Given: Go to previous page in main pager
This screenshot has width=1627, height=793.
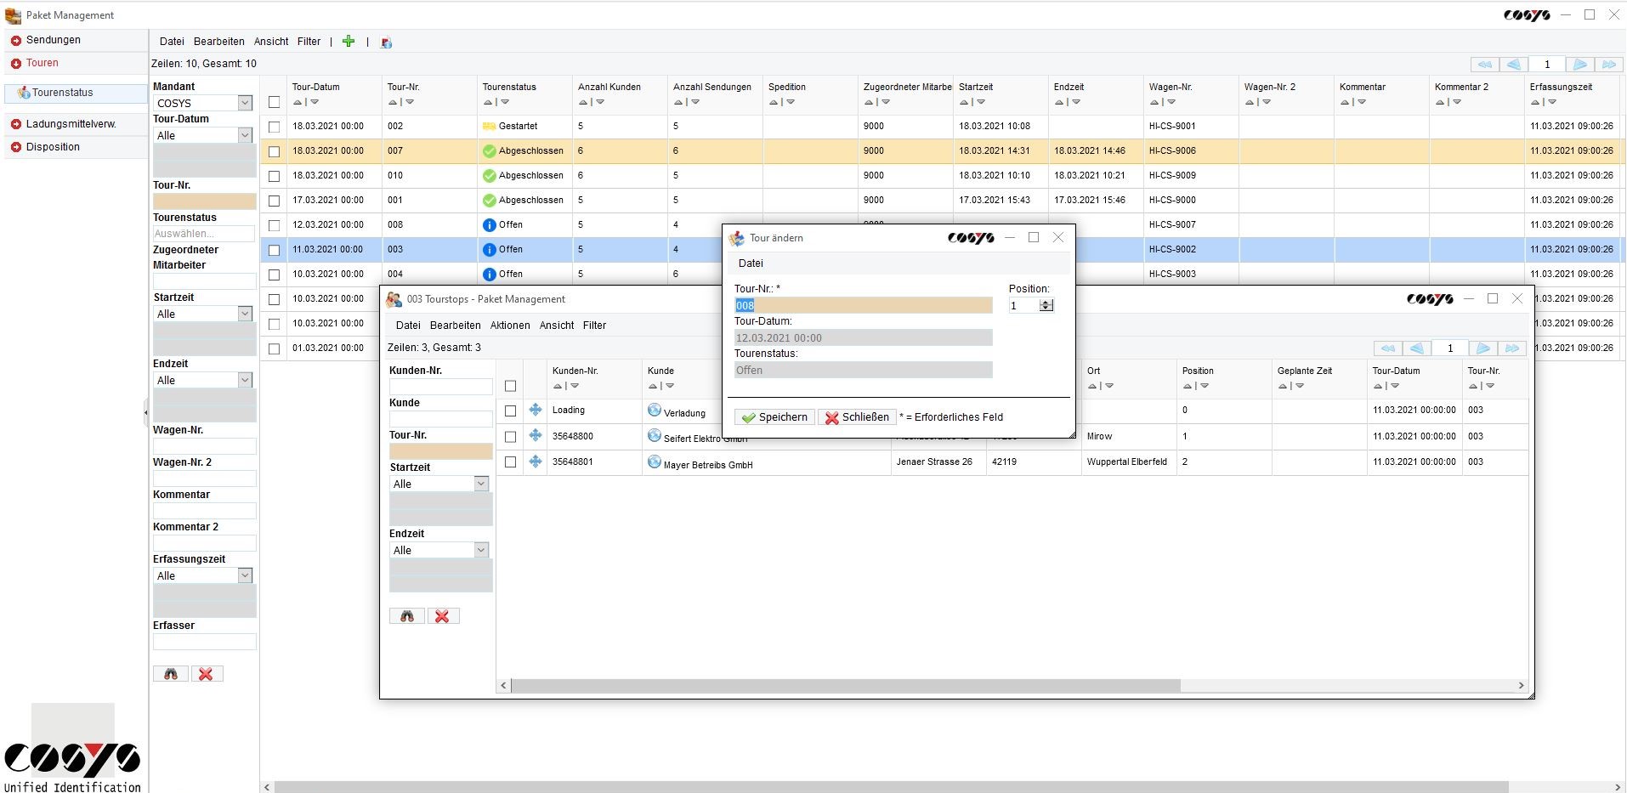Looking at the screenshot, I should point(1513,65).
